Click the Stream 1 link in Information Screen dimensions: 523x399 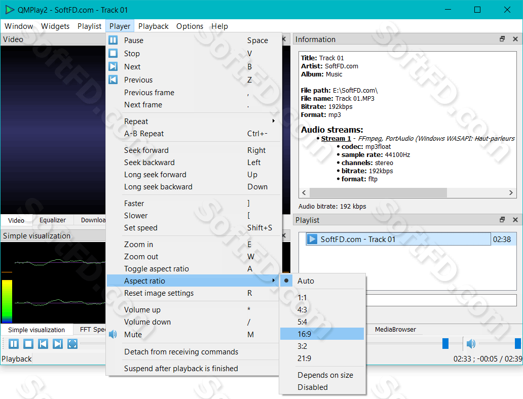point(336,138)
